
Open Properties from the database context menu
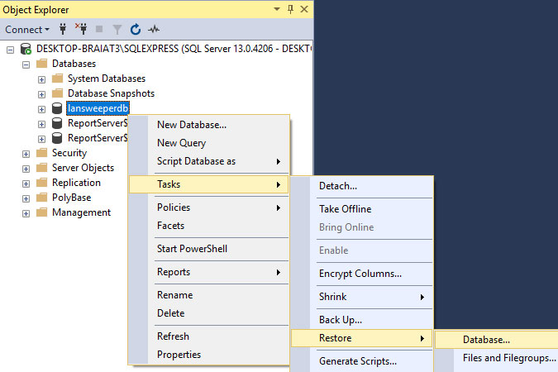pos(179,355)
